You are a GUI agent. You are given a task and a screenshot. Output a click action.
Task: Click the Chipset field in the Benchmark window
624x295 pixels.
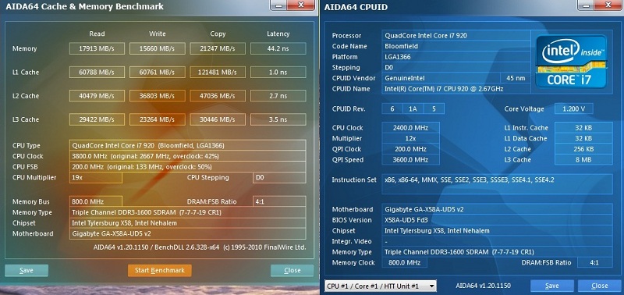(x=187, y=223)
